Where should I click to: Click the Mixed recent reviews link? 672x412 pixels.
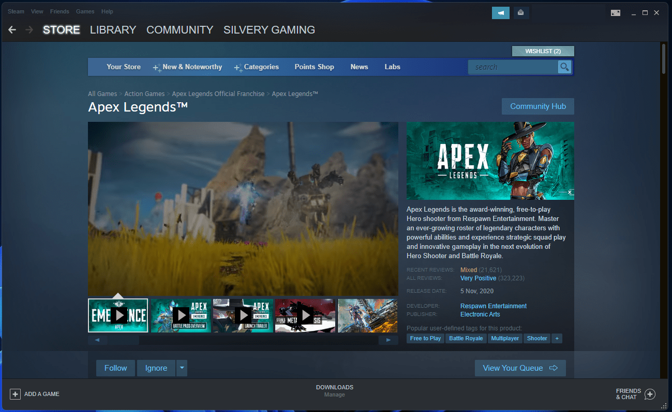(x=469, y=270)
